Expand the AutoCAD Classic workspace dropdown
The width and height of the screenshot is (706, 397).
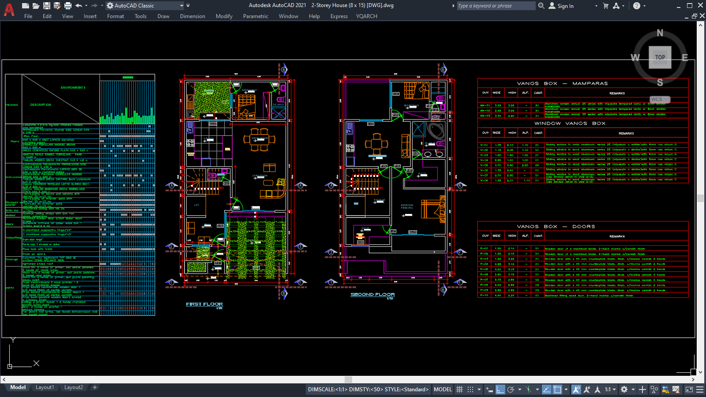point(181,6)
